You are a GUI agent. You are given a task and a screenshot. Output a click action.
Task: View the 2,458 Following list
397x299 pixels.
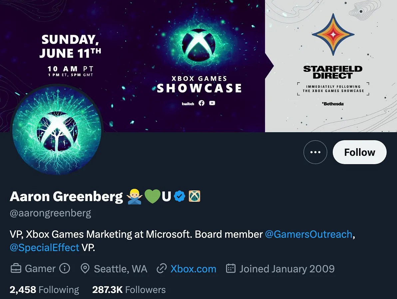pyautogui.click(x=44, y=290)
